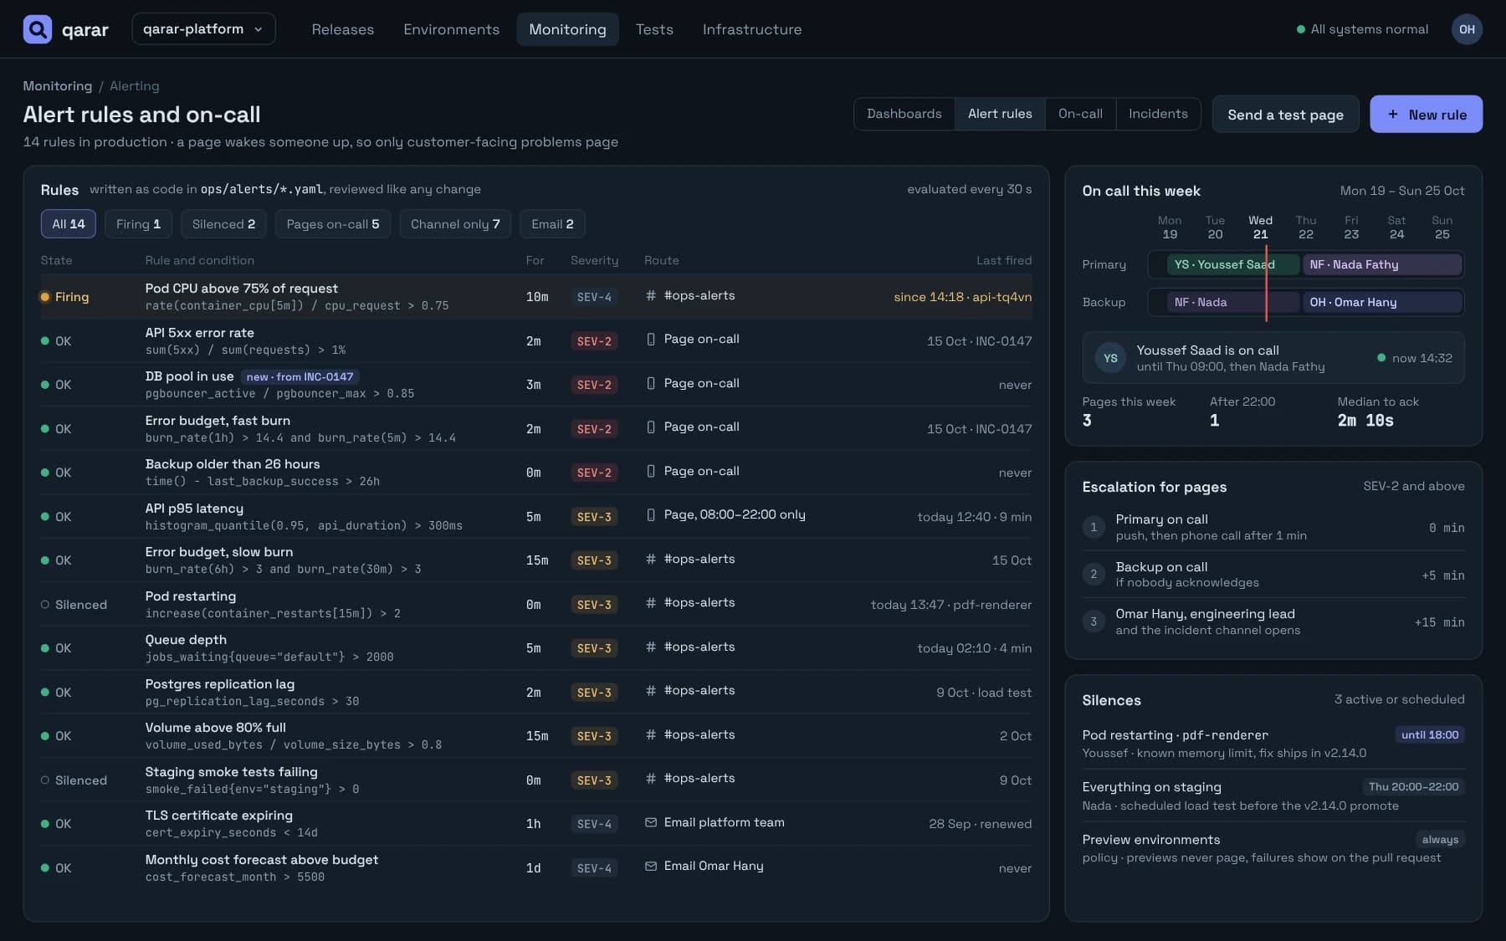Image resolution: width=1506 pixels, height=941 pixels.
Task: Switch to the Incidents view
Action: click(1158, 114)
